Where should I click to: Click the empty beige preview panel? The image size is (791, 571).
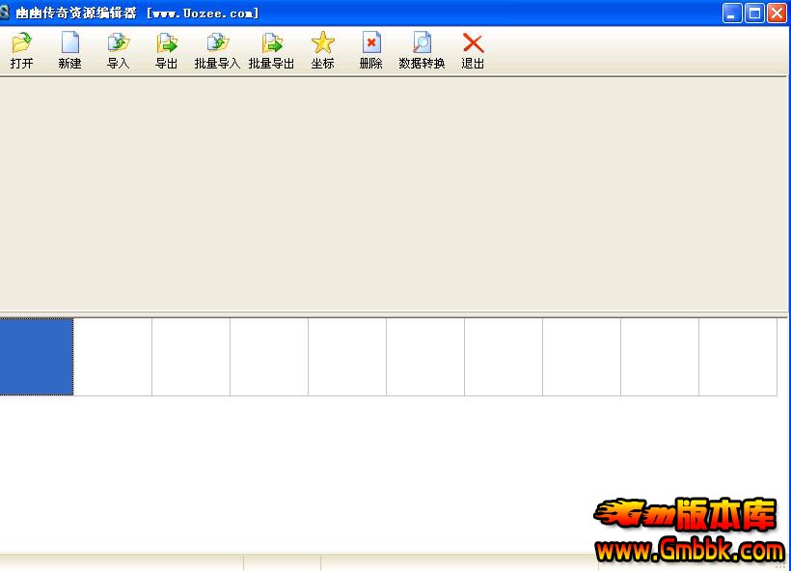(394, 193)
